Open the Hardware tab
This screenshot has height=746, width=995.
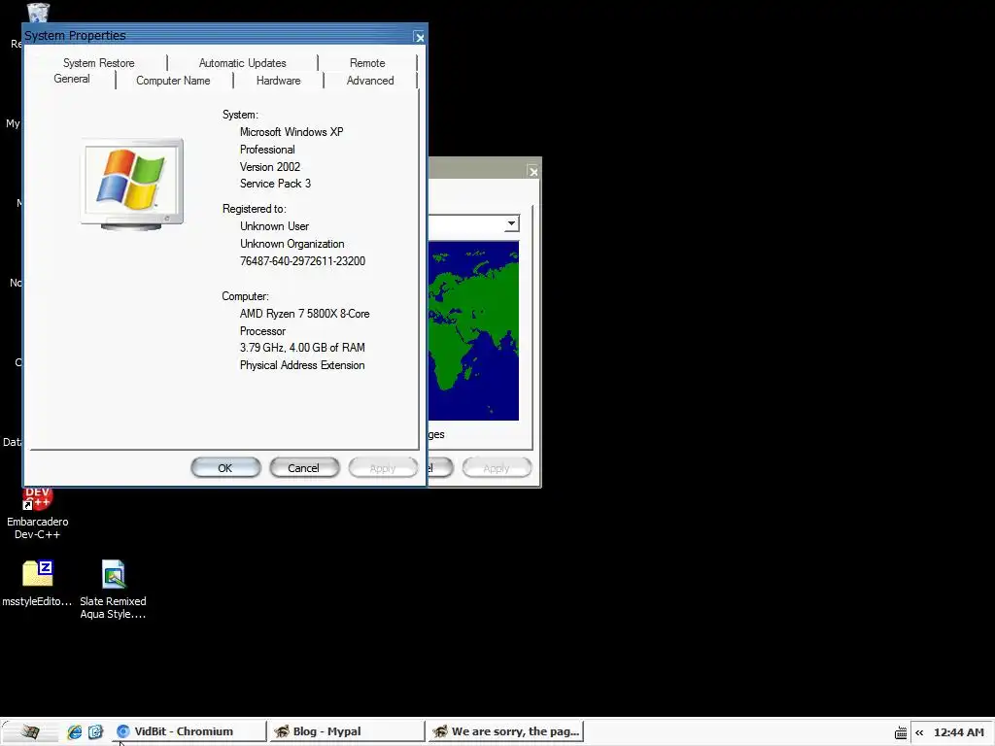[x=279, y=81]
